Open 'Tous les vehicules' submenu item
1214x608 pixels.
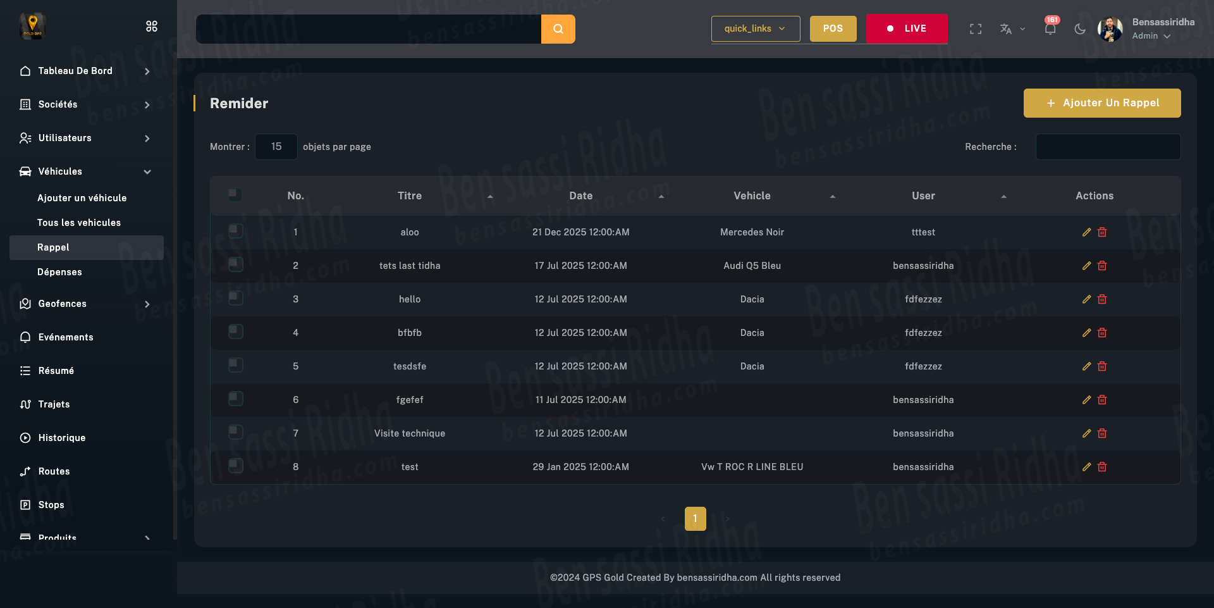coord(79,223)
